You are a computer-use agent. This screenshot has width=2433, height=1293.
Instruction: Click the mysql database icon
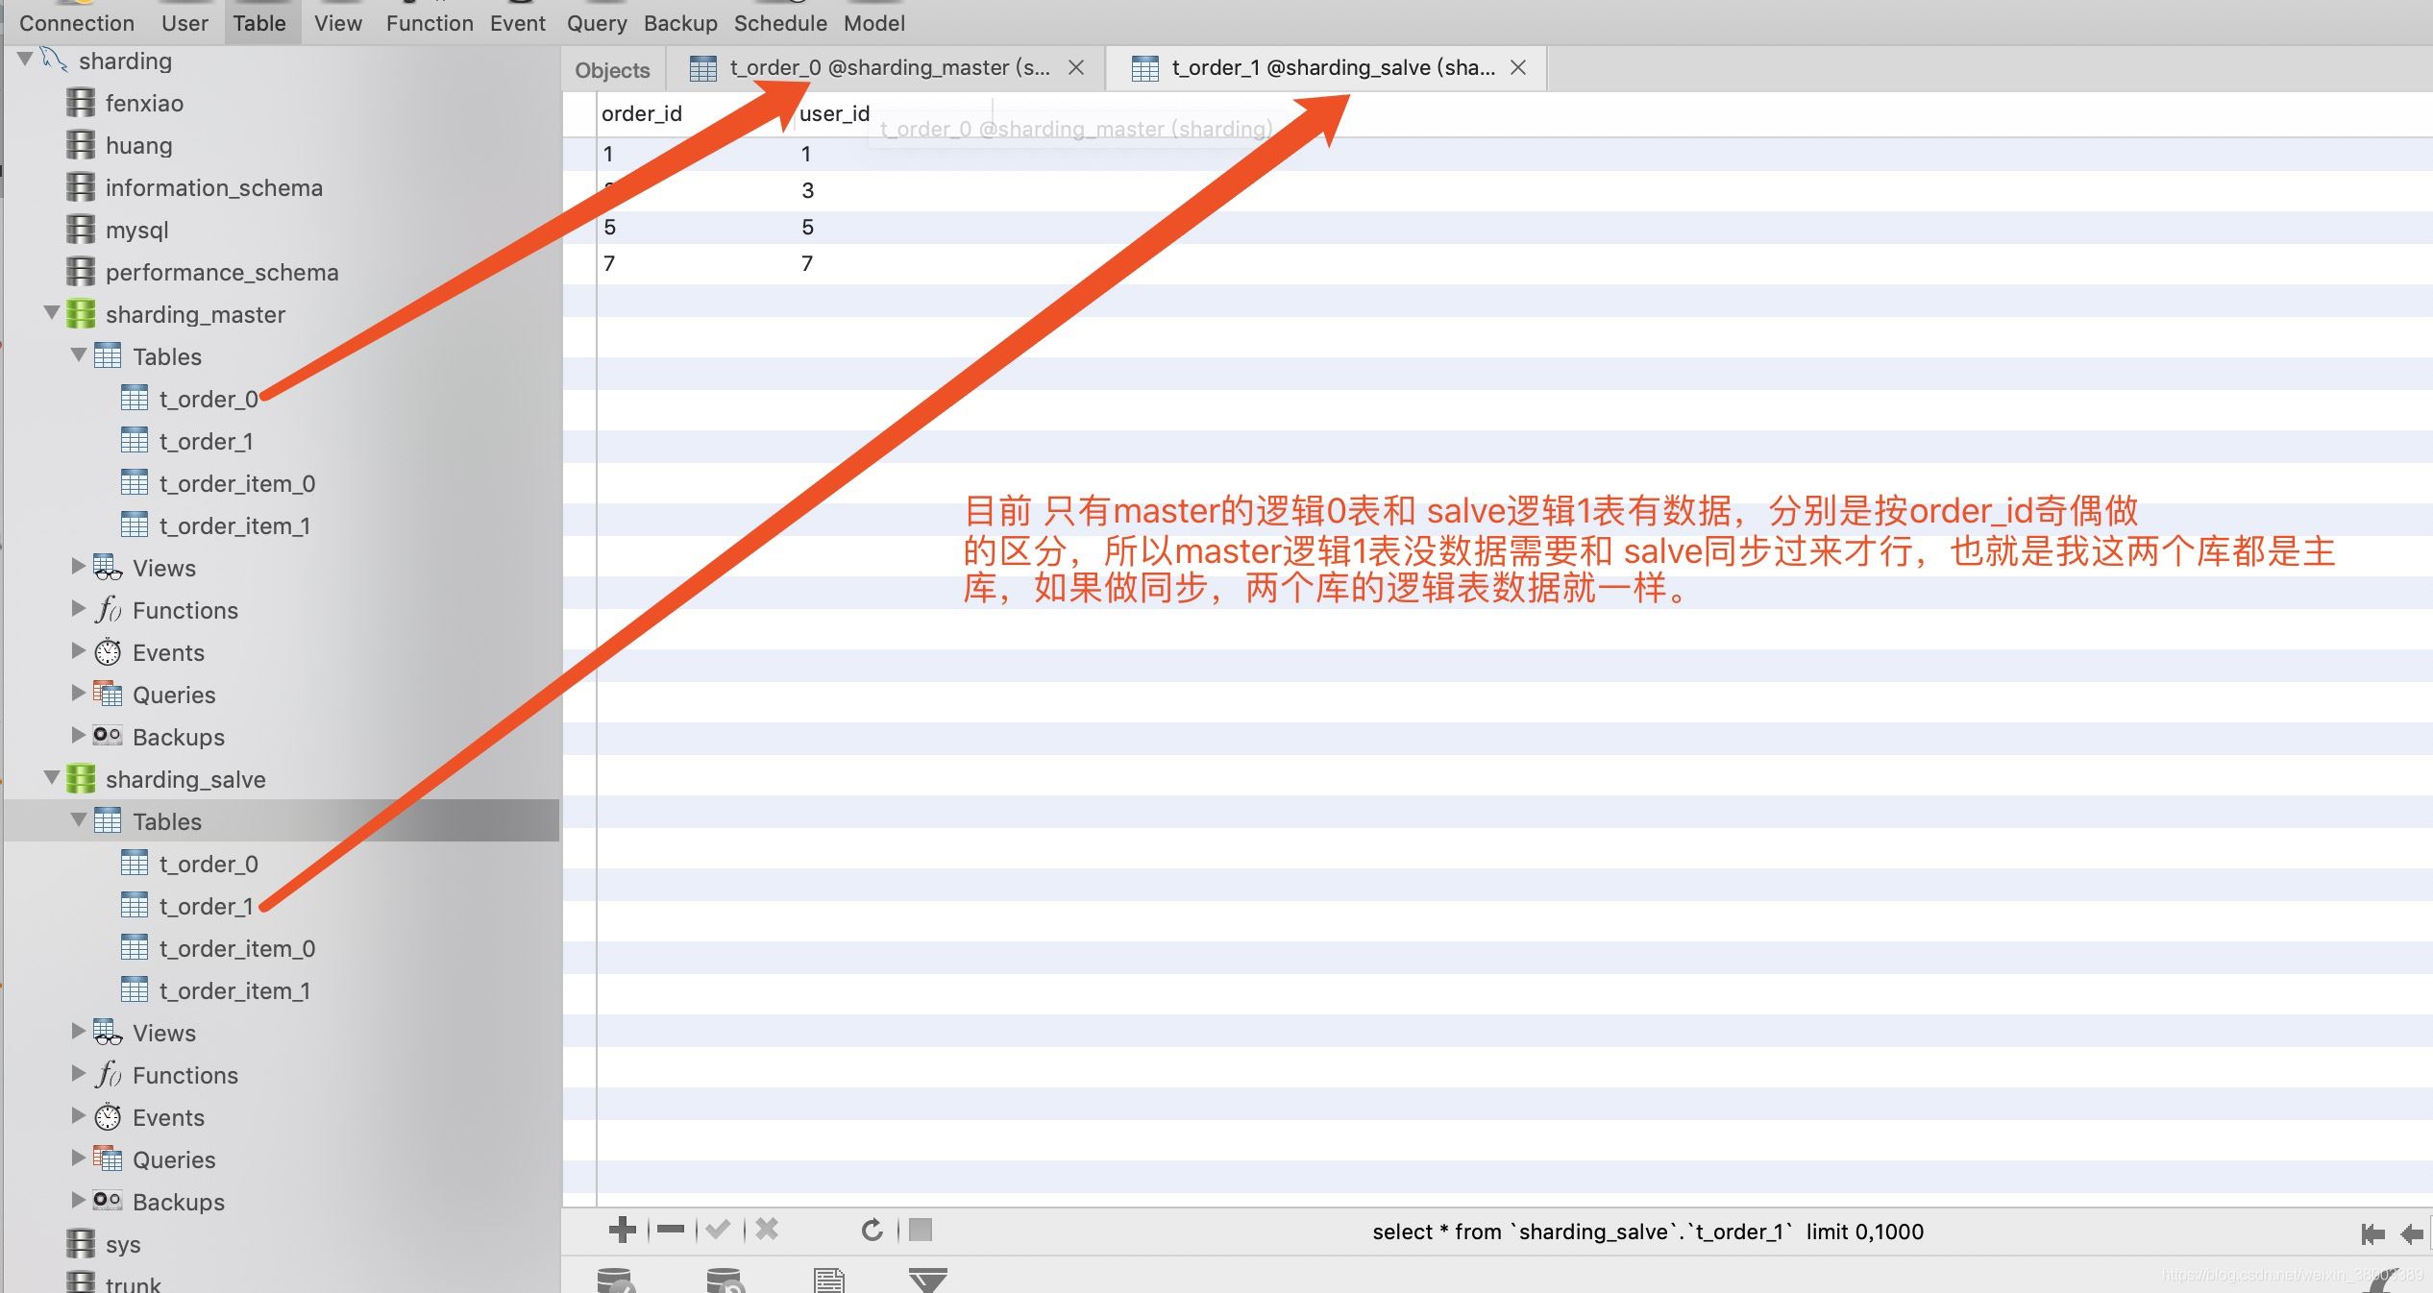pyautogui.click(x=81, y=230)
